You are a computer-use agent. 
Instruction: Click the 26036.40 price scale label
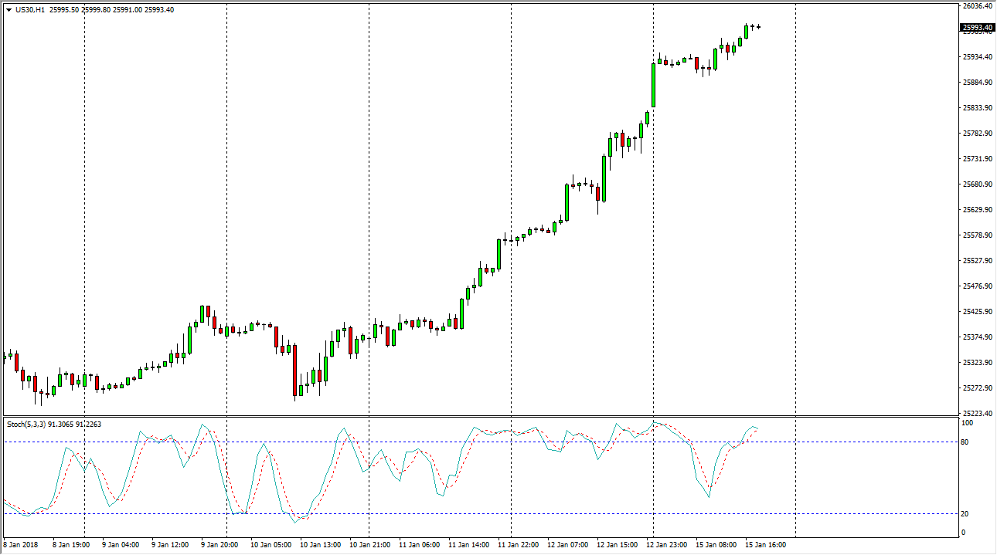(x=976, y=6)
